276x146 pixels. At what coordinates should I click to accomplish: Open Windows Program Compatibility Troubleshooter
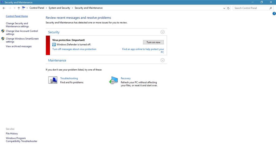click(x=22, y=140)
